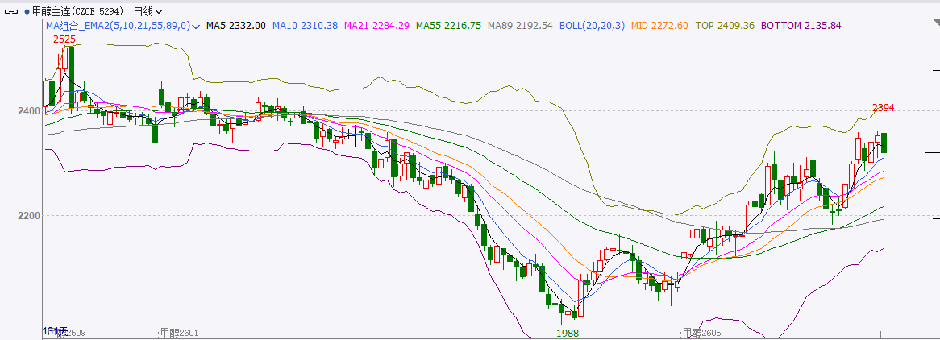Click the 1988 low price marker

[x=569, y=333]
